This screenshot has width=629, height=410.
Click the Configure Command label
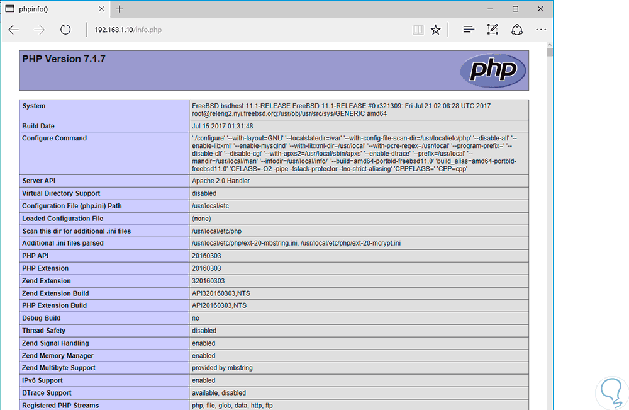point(54,138)
